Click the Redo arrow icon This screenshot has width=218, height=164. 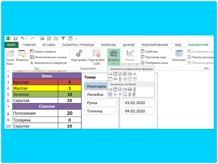click(x=32, y=38)
